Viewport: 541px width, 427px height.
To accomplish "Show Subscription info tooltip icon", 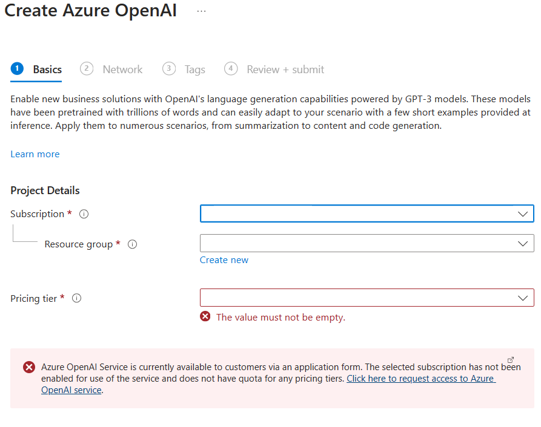I will coord(84,214).
